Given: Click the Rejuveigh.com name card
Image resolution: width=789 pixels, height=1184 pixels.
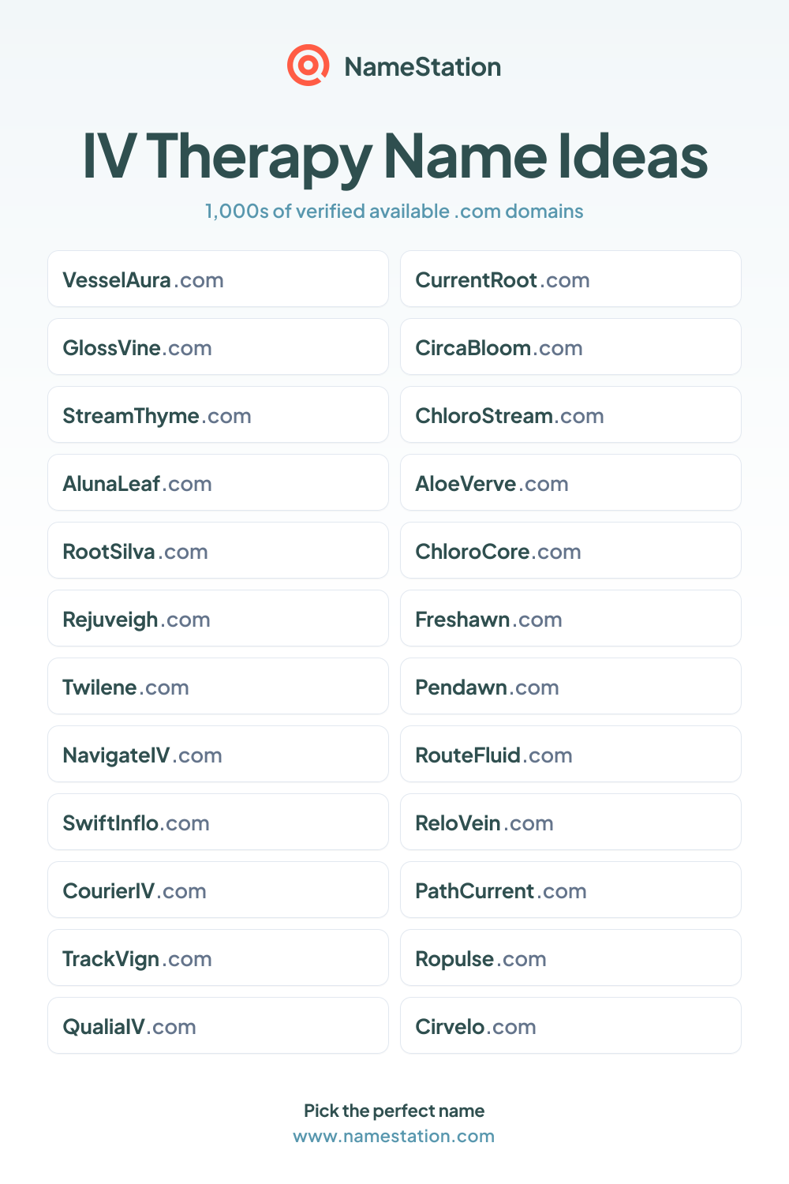Looking at the screenshot, I should [x=218, y=618].
